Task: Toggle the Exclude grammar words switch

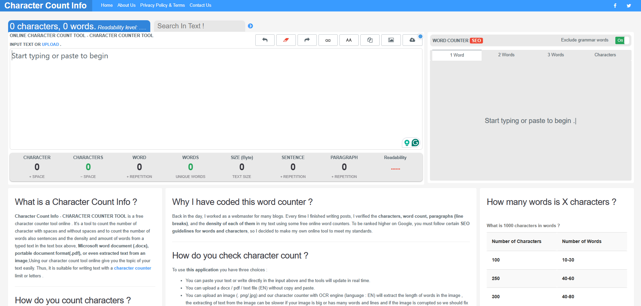Action: tap(622, 40)
